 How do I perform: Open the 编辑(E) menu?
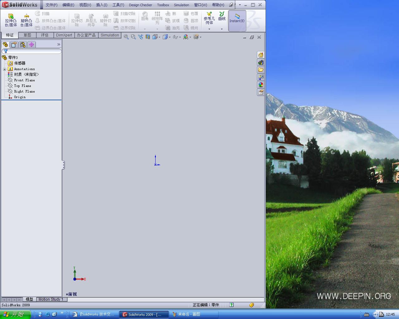coord(68,5)
